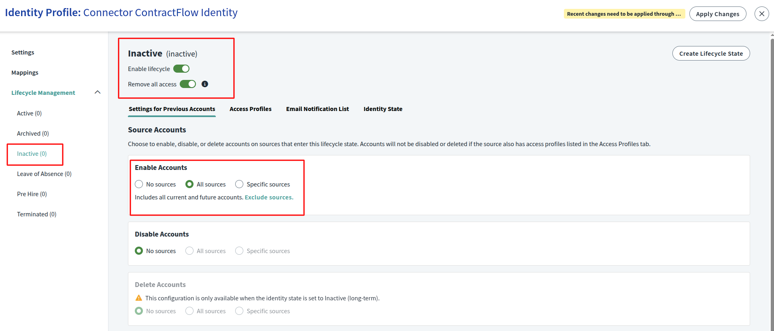This screenshot has width=774, height=331.
Task: Click Create Lifecycle State button
Action: (x=711, y=53)
